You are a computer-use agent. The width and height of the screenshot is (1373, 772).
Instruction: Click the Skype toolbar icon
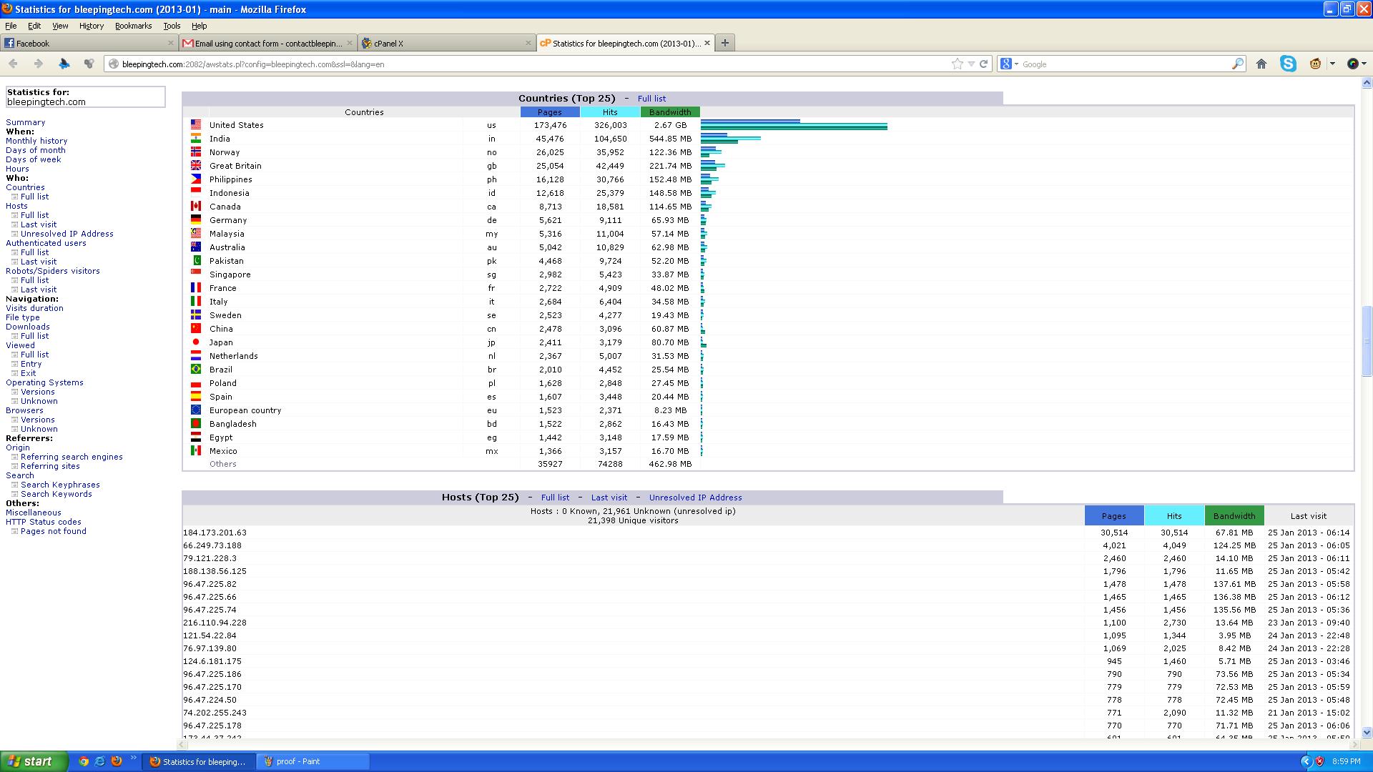[1288, 64]
